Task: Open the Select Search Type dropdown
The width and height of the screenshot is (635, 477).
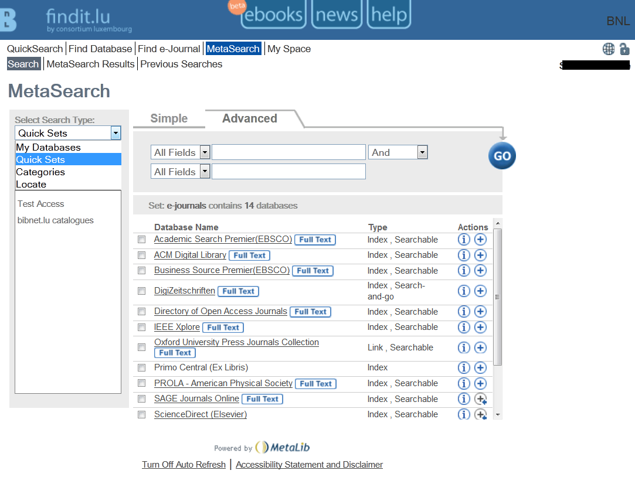Action: pos(68,133)
